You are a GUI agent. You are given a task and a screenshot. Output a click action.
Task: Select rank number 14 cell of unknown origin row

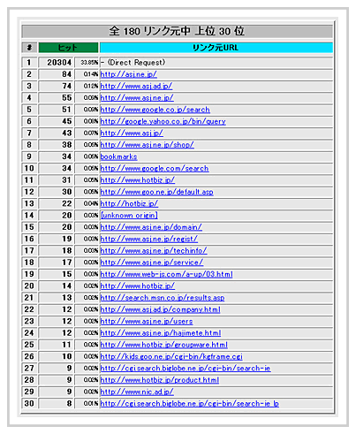pos(29,216)
